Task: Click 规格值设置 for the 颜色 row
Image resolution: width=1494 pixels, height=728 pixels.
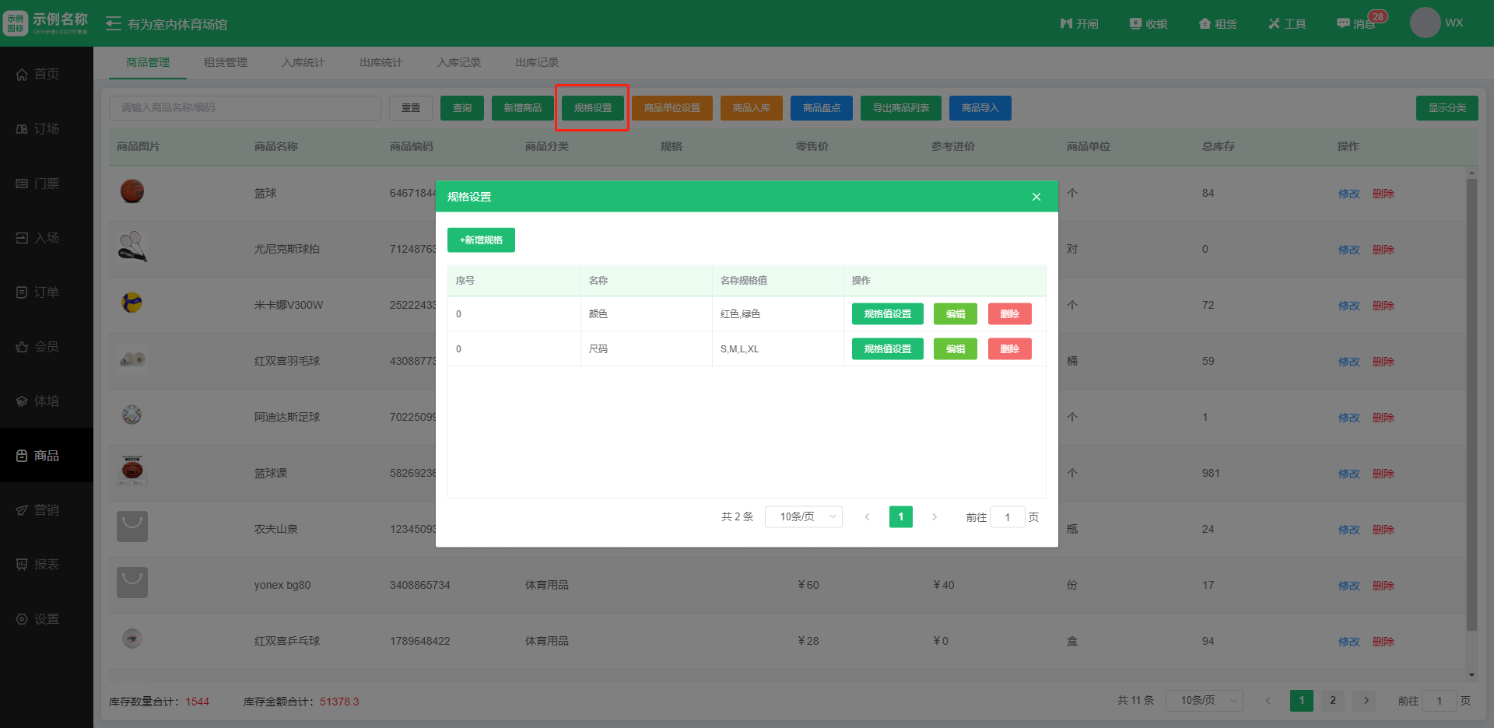Action: tap(887, 313)
